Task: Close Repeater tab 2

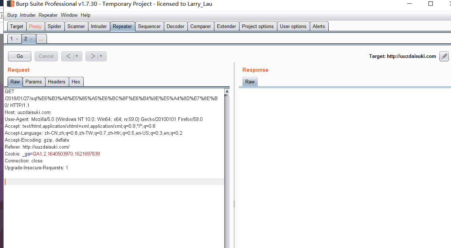Action: pos(31,39)
